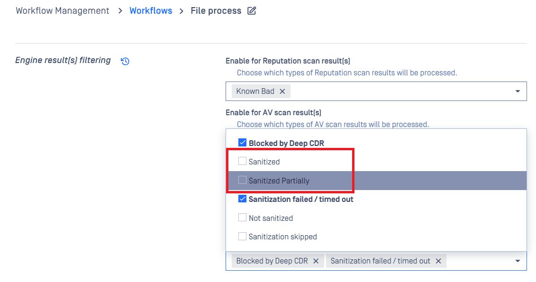Screen dimensions: 536x282
Task: Select the Sanitization skipped checkbox
Action: (242, 237)
